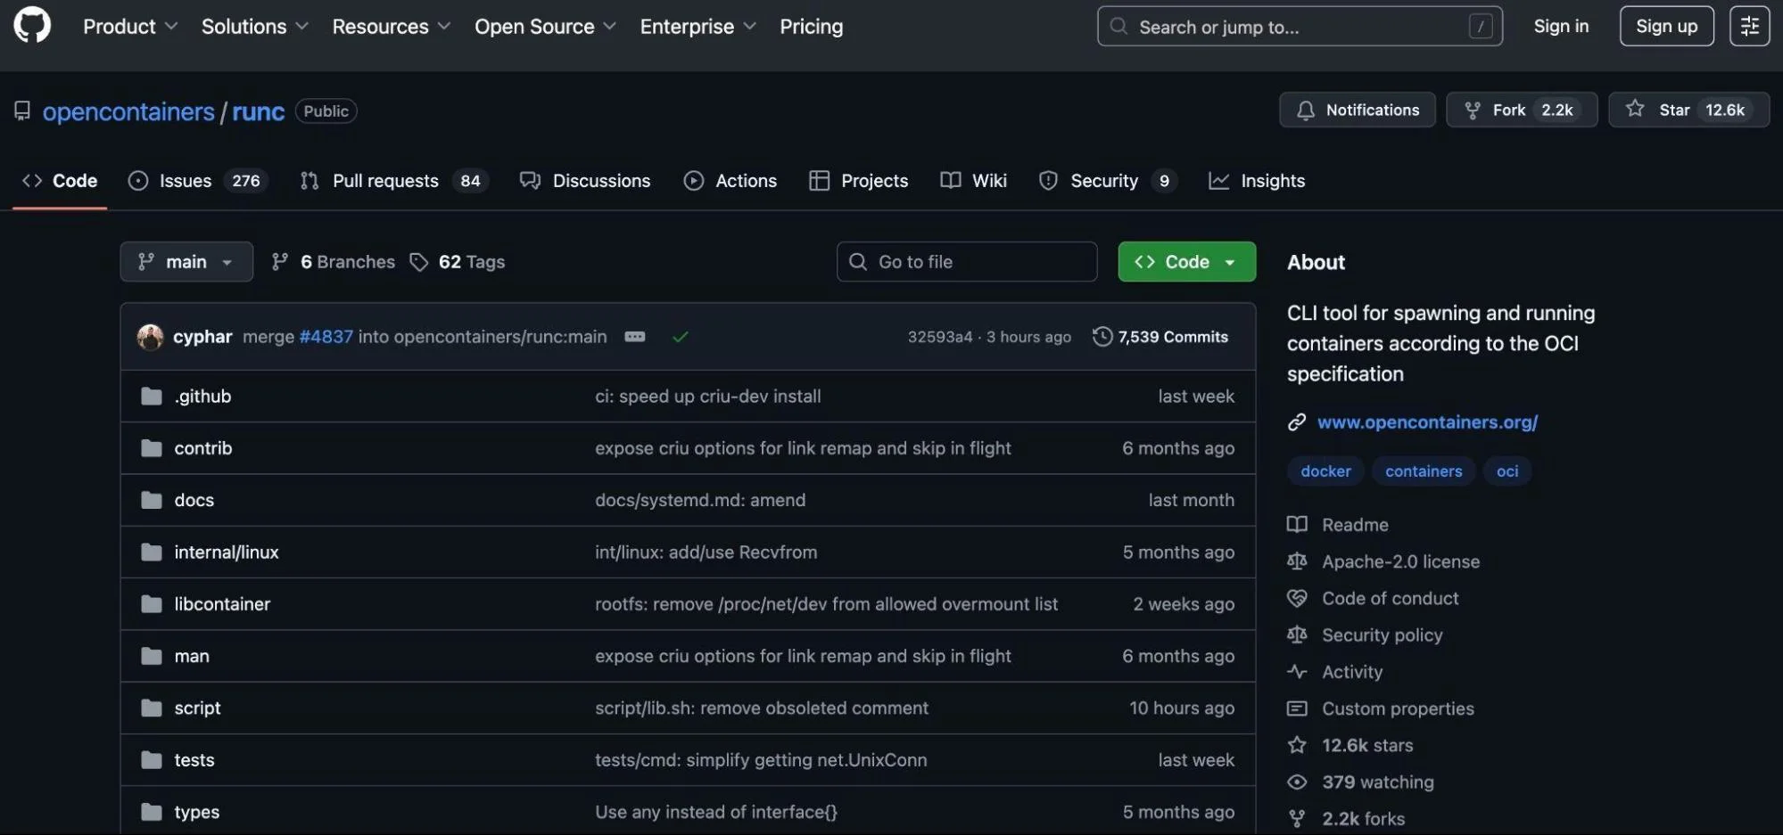Focus the Search or jump to field
The width and height of the screenshot is (1783, 835).
tap(1300, 27)
